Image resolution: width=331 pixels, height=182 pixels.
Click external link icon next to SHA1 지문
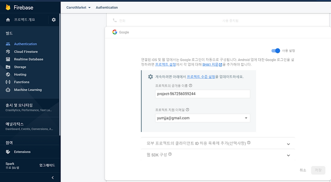(220, 64)
